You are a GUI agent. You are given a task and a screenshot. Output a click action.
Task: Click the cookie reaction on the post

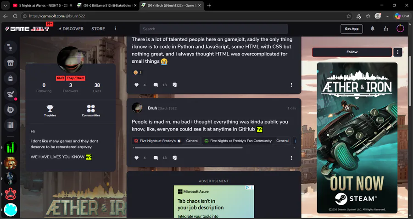click(137, 72)
